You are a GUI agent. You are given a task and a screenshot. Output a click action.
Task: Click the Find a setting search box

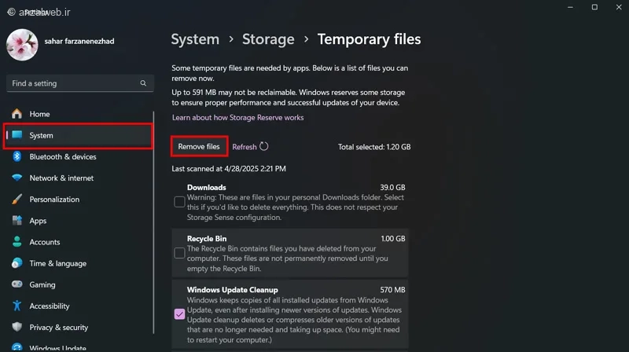tap(75, 83)
